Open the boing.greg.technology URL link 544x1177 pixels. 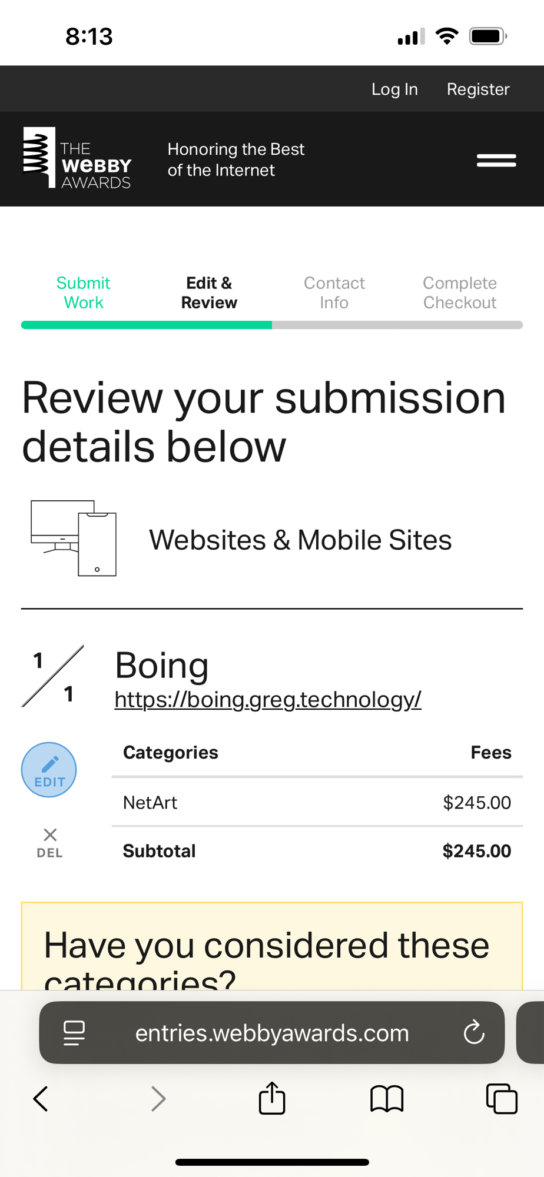pos(268,699)
